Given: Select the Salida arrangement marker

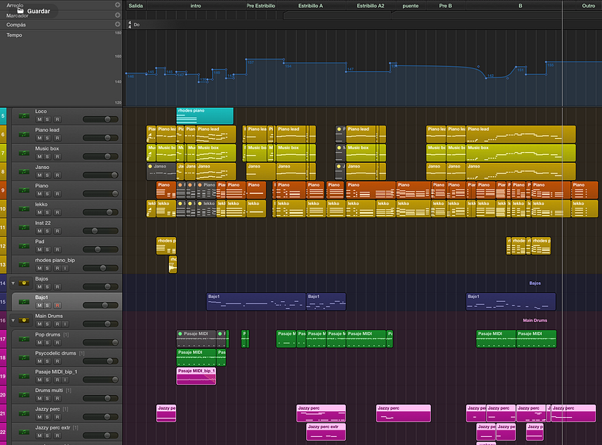Looking at the screenshot, I should click(x=136, y=6).
